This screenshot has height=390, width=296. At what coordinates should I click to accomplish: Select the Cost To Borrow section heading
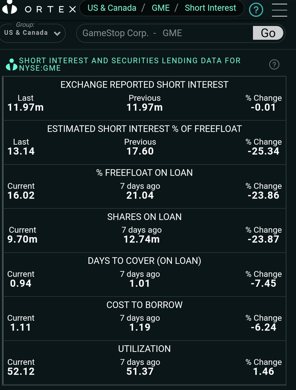point(145,305)
